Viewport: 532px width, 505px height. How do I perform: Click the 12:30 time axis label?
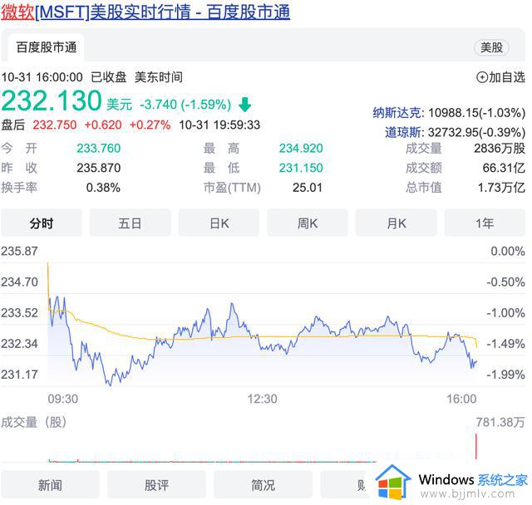[x=263, y=399]
